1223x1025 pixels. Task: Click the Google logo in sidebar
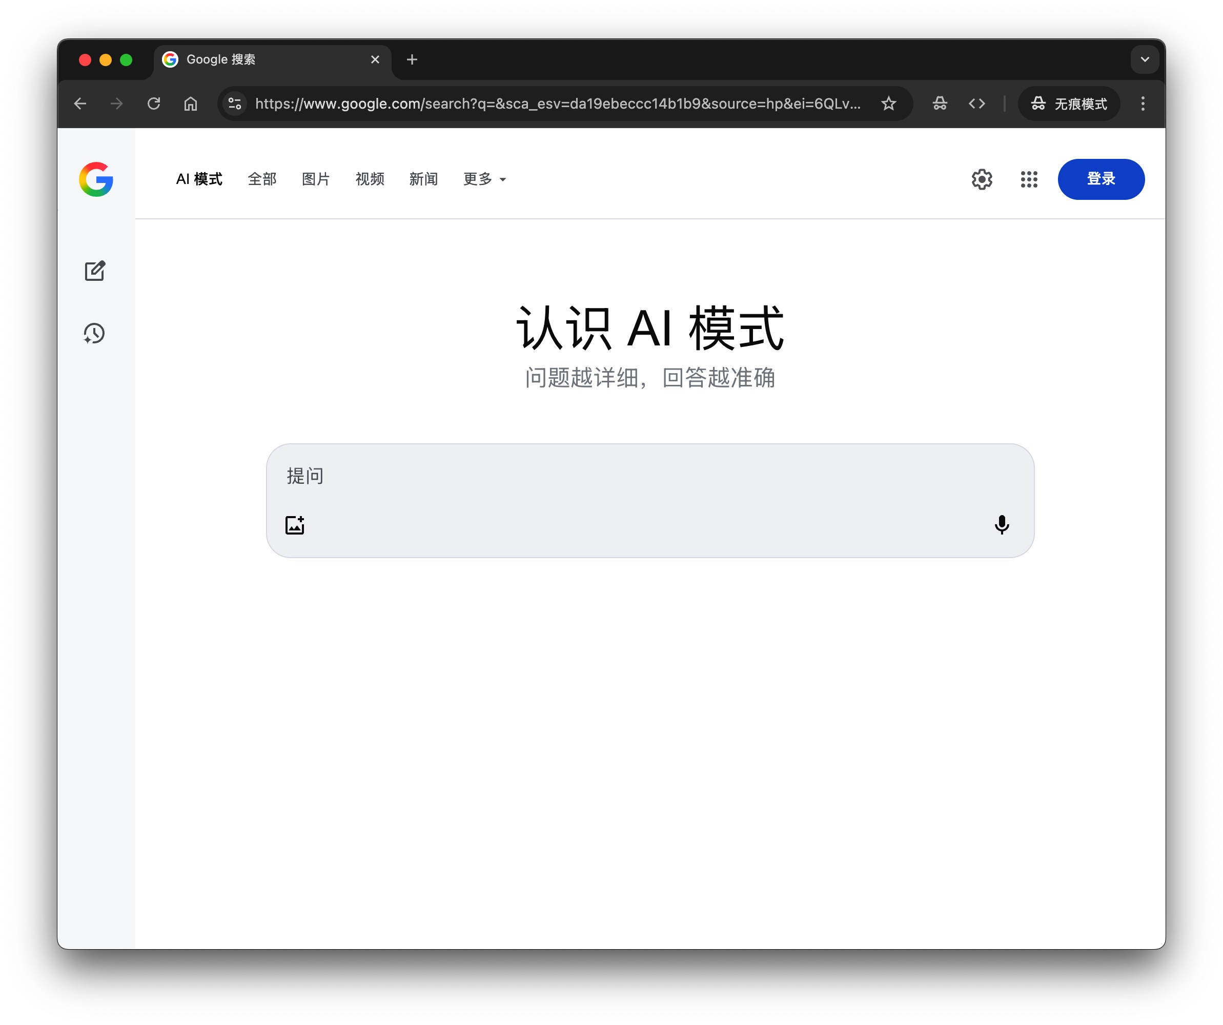point(96,179)
